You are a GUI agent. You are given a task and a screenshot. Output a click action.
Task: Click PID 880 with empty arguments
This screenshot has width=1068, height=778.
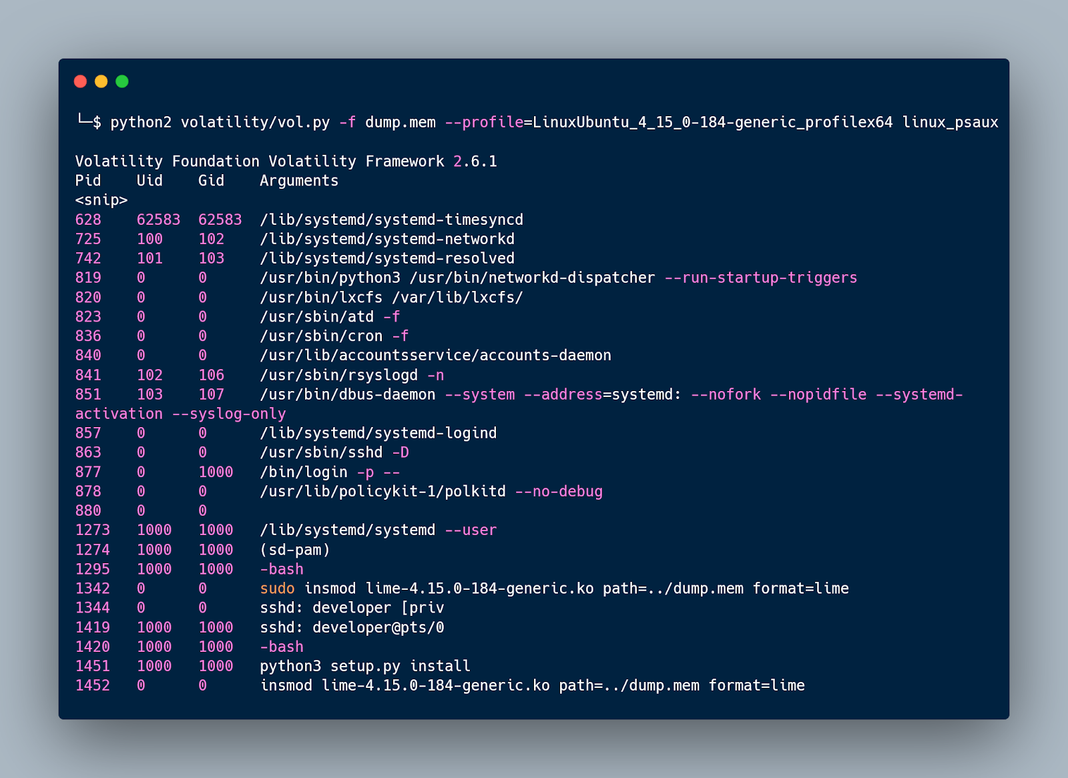[x=88, y=511]
